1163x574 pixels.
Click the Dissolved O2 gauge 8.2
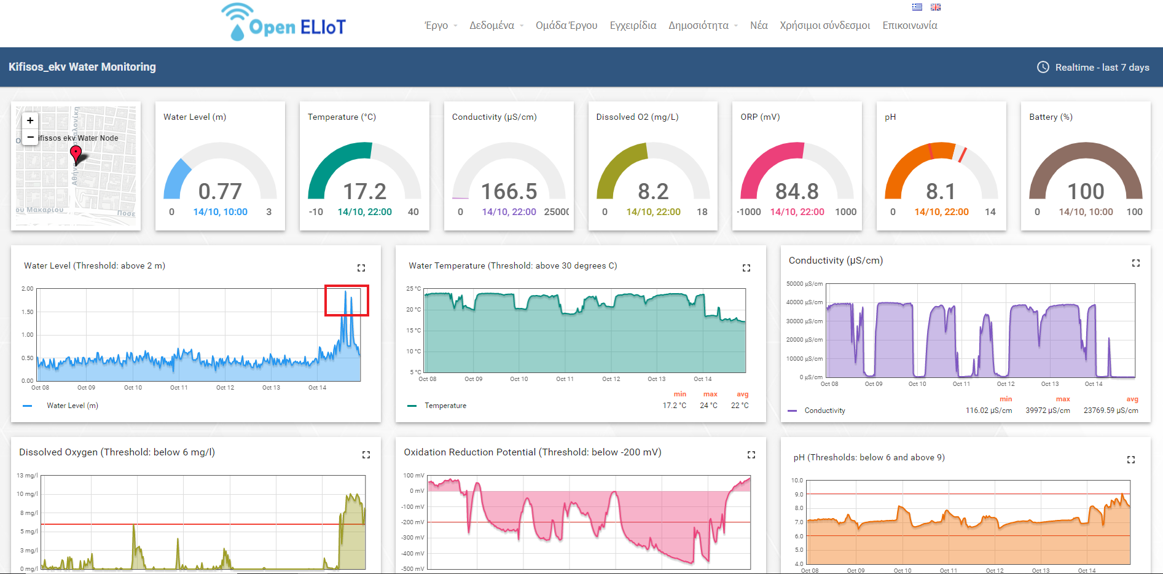(653, 172)
